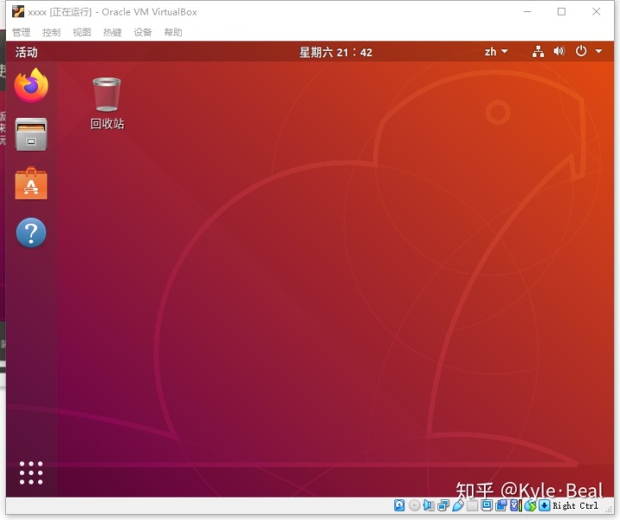Click the hard disk activity status icon

(400, 505)
